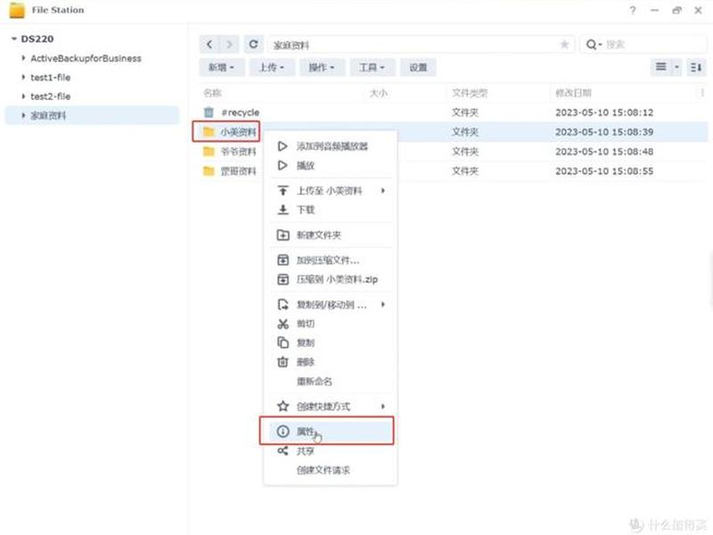Screen dimensions: 713x535
Task: Sort by the 修改日期 column header
Action: (573, 93)
